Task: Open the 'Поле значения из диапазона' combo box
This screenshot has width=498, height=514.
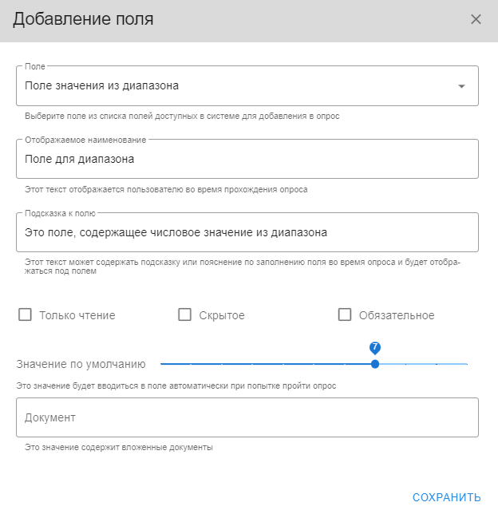Action: point(231,86)
